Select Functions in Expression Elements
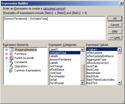Image resolution: width=125 pixels, height=104 pixels. click(20, 54)
